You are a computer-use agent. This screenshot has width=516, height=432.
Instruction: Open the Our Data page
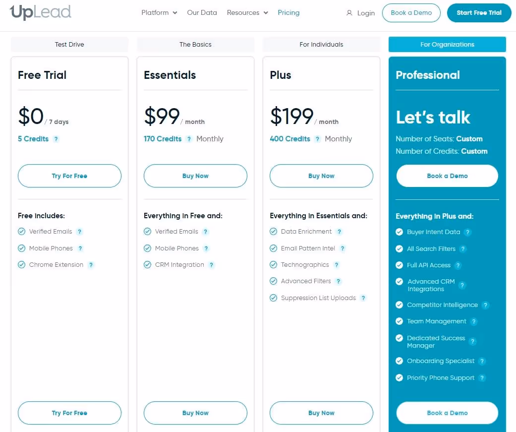202,12
